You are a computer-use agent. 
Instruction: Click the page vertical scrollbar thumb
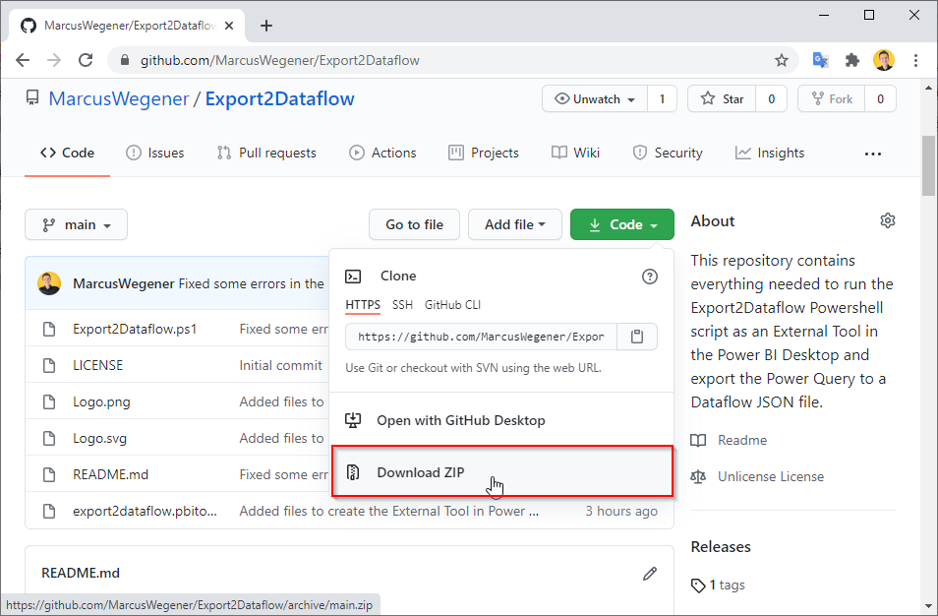(x=928, y=166)
